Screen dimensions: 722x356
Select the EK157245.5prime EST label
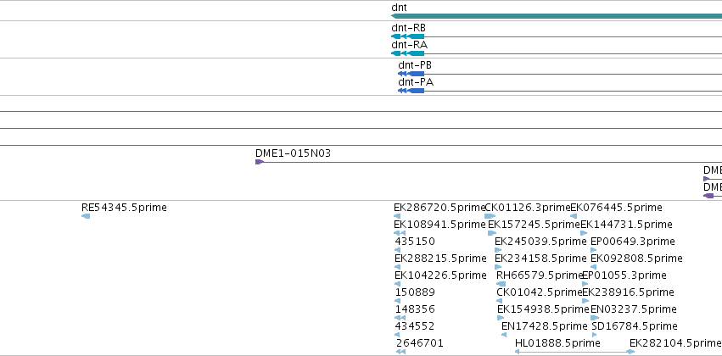tap(535, 225)
